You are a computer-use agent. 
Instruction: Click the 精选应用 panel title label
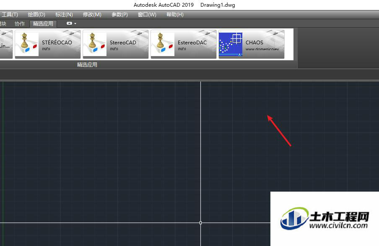87,64
